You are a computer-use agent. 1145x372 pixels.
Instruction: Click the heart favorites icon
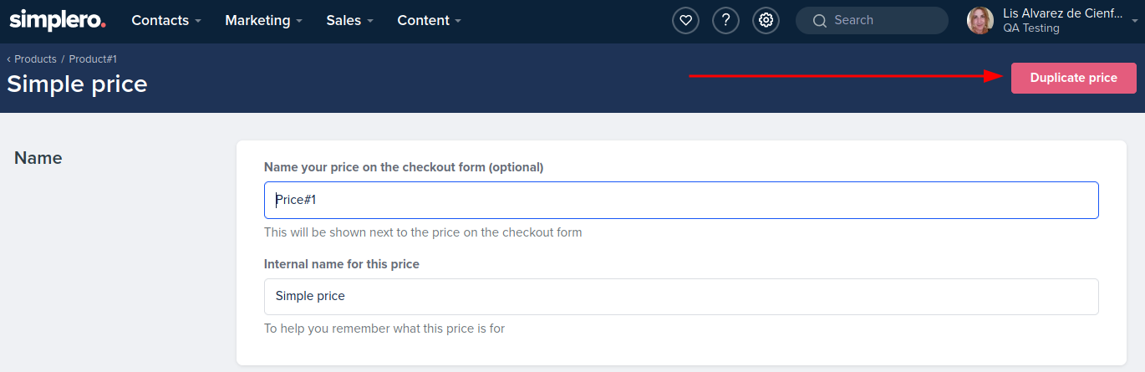[685, 20]
